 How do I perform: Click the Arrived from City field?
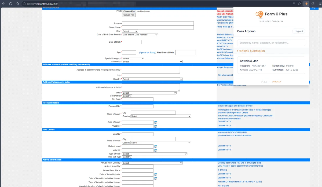pyautogui.click(x=138, y=166)
